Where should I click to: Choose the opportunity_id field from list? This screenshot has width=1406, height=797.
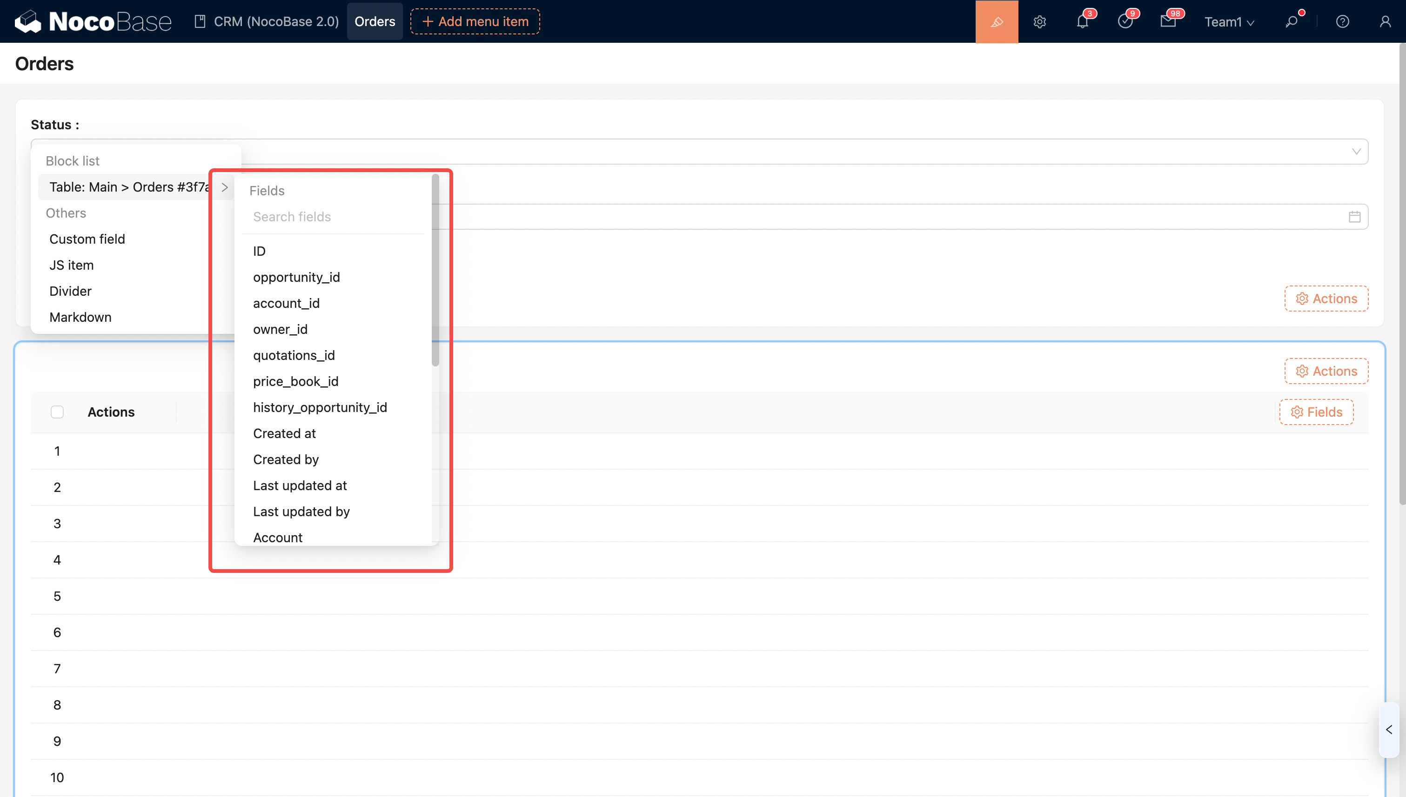pyautogui.click(x=296, y=277)
